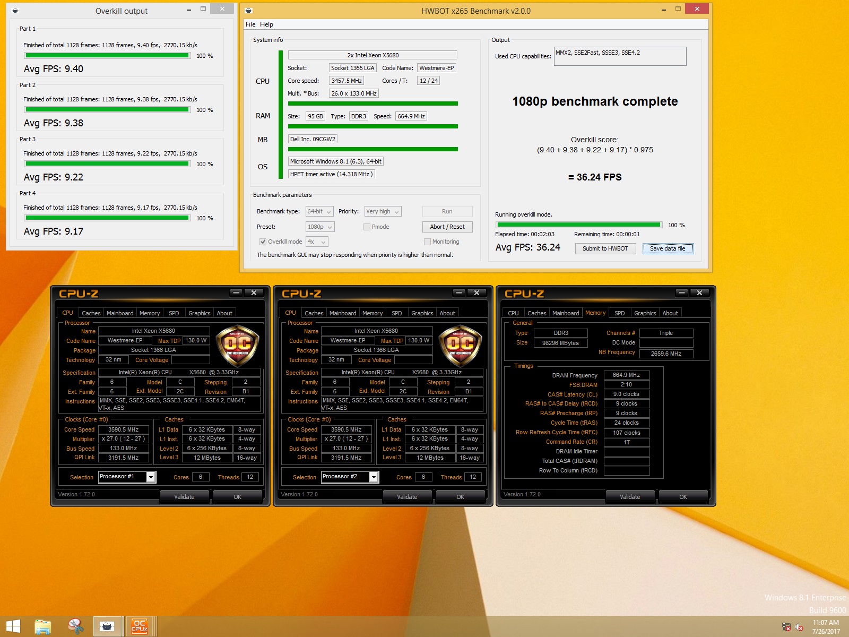Click OK in Processor #2 CPU-Z window

click(x=460, y=497)
